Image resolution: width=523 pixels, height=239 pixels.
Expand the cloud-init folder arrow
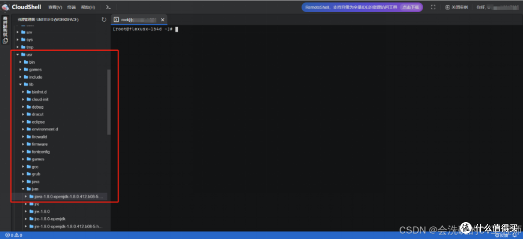point(23,99)
